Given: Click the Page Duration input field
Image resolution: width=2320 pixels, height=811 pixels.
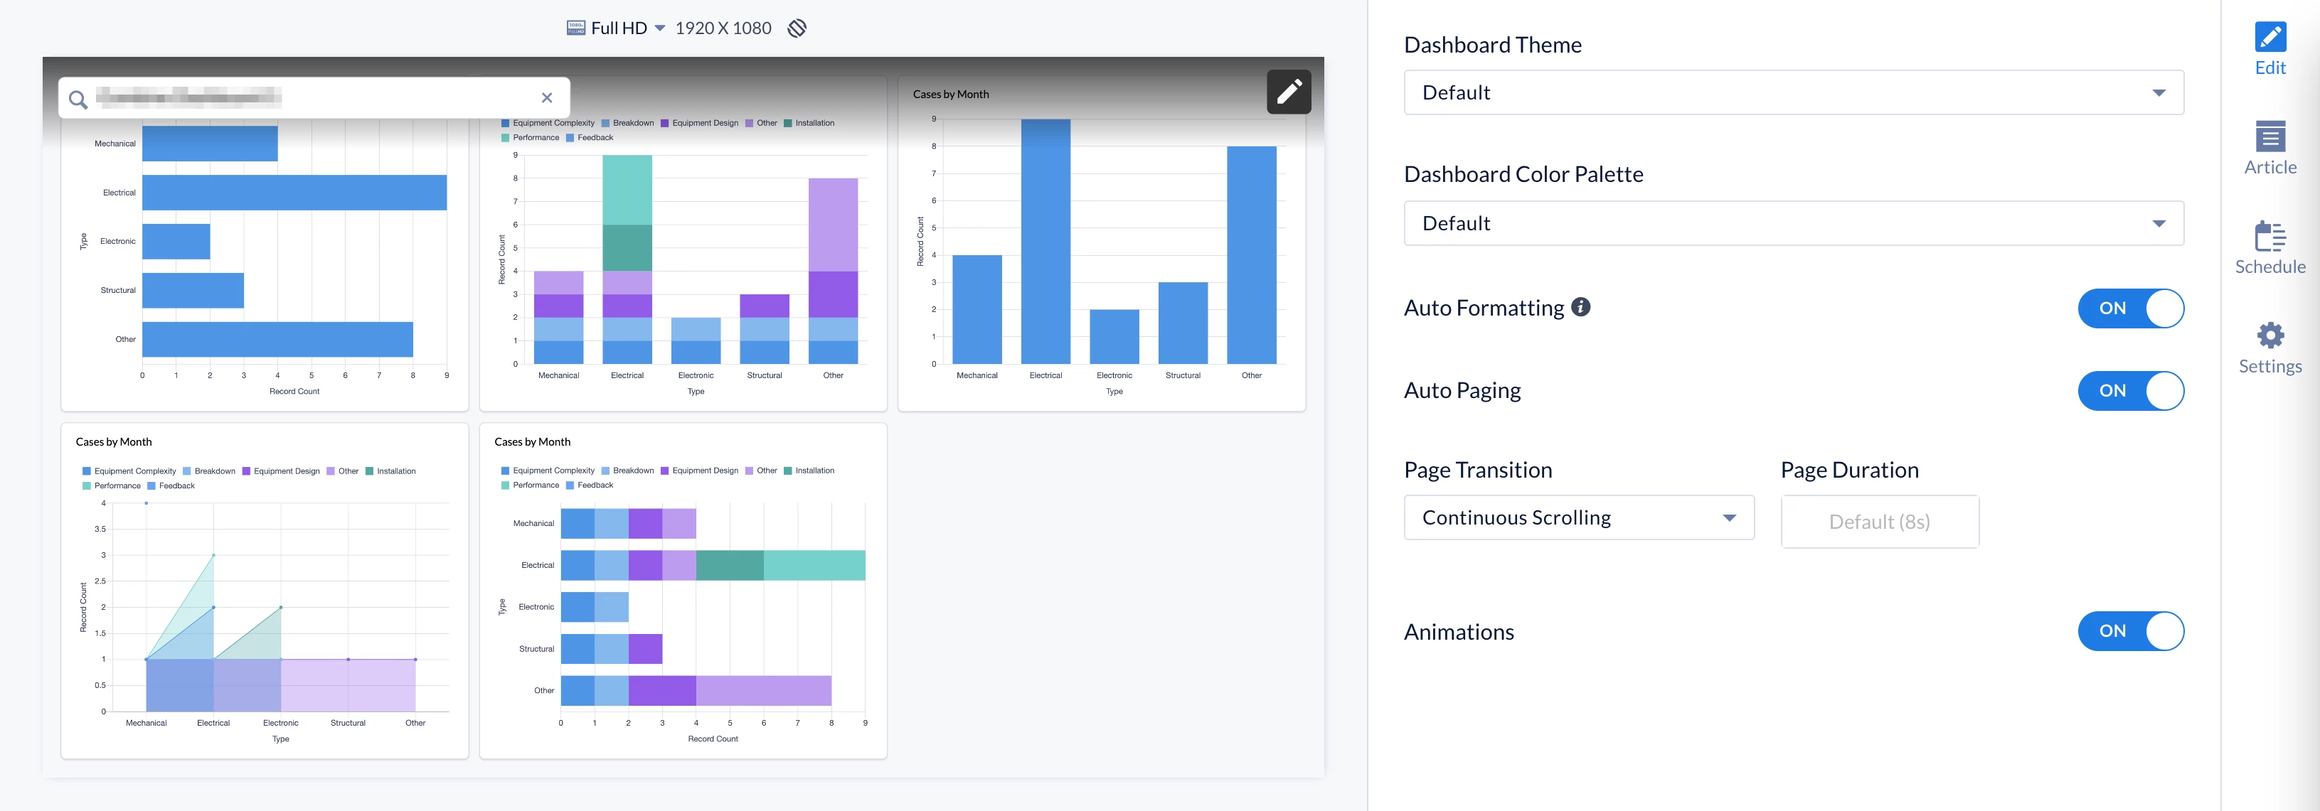Looking at the screenshot, I should coord(1879,522).
